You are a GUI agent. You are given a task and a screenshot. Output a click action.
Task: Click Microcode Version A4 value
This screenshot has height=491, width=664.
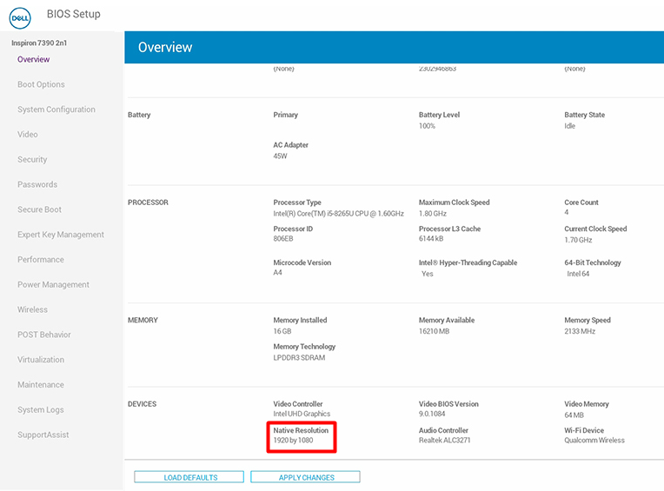pyautogui.click(x=277, y=272)
